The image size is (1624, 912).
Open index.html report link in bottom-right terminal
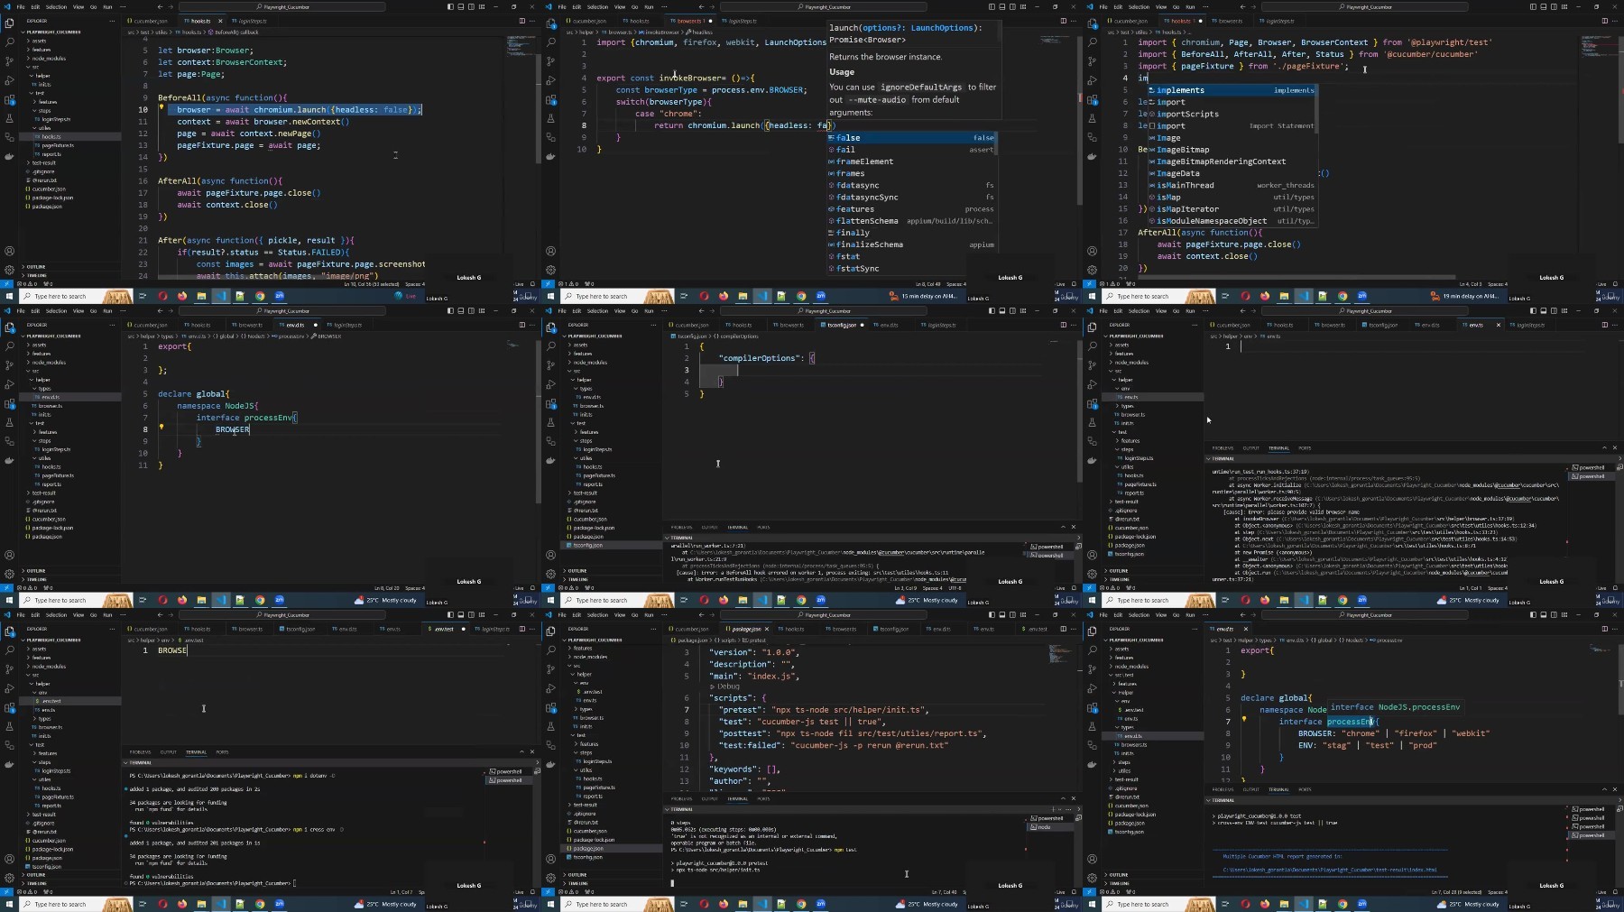pos(1330,870)
